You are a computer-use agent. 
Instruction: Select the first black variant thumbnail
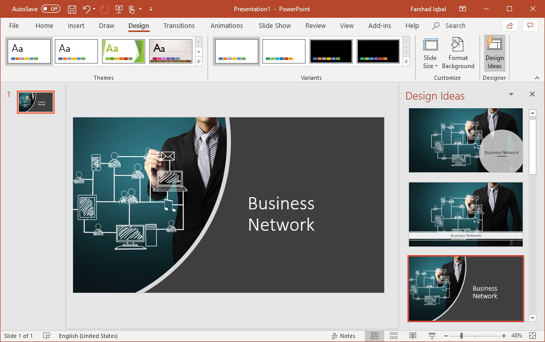(331, 51)
